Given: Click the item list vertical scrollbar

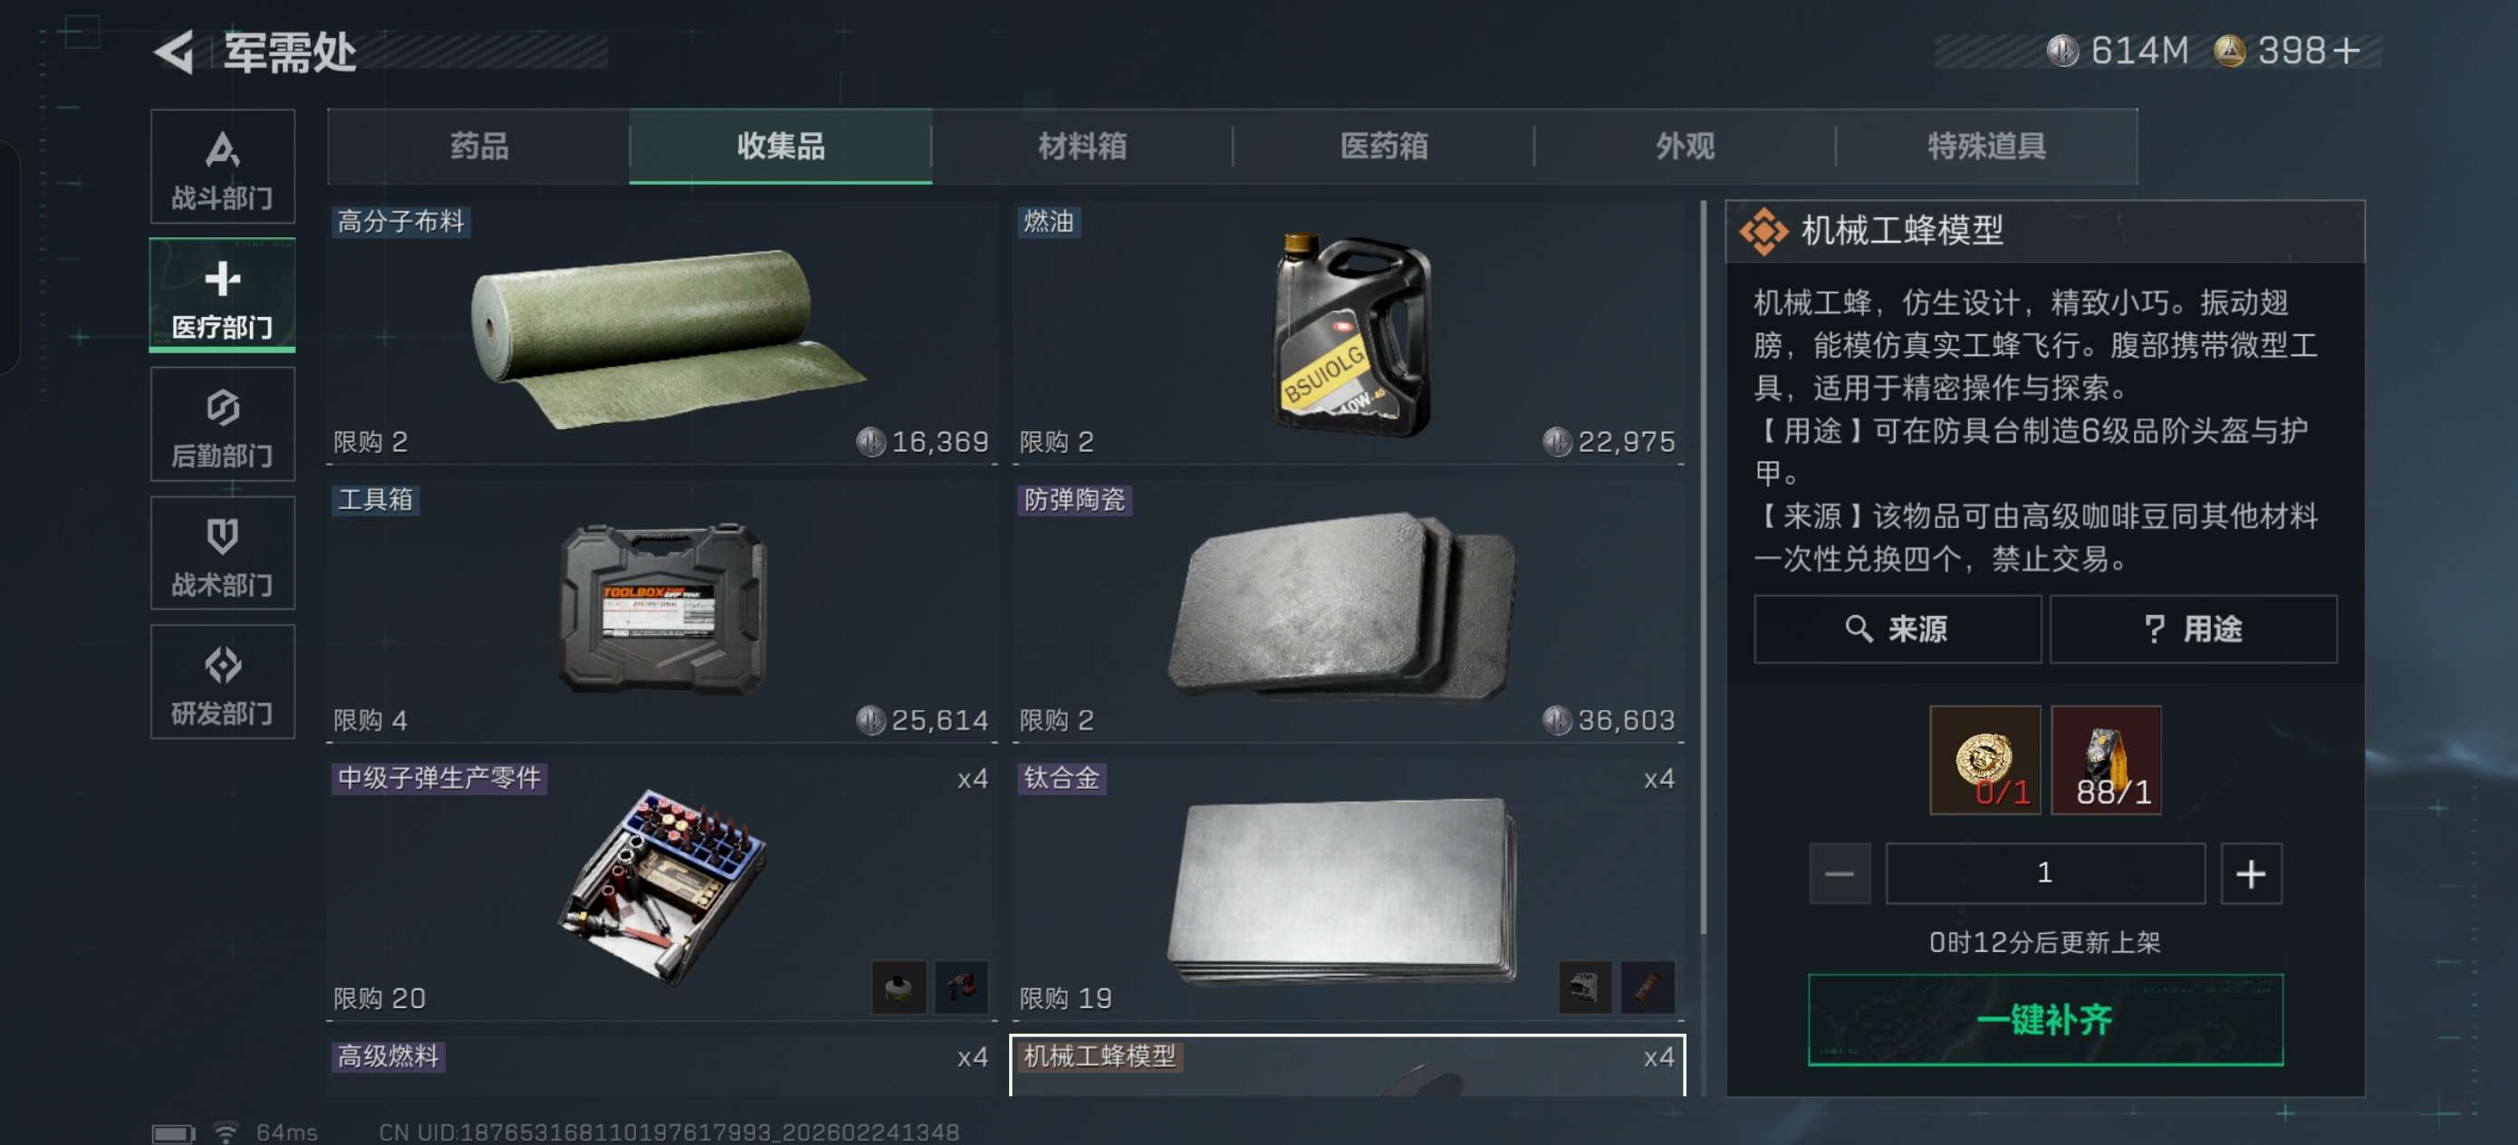Looking at the screenshot, I should (1704, 567).
